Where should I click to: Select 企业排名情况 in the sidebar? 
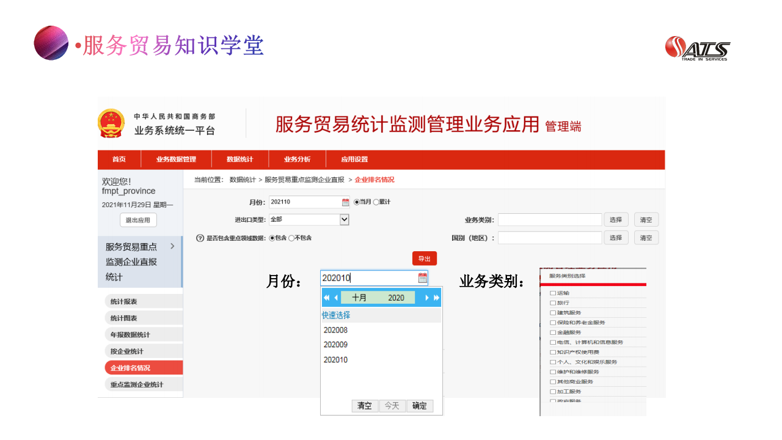click(x=144, y=367)
